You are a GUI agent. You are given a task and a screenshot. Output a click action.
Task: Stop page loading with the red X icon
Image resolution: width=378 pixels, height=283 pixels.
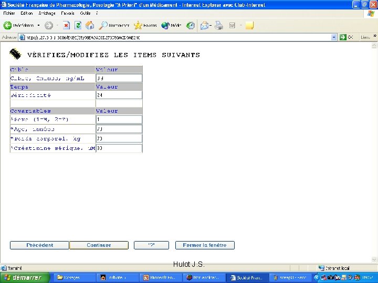pyautogui.click(x=67, y=25)
